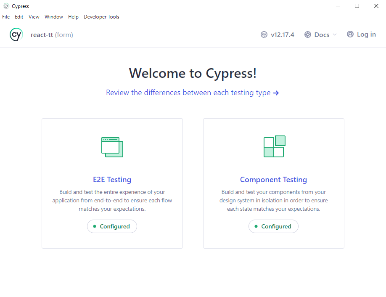Open the Developer Tools menu
386x297 pixels.
click(101, 17)
